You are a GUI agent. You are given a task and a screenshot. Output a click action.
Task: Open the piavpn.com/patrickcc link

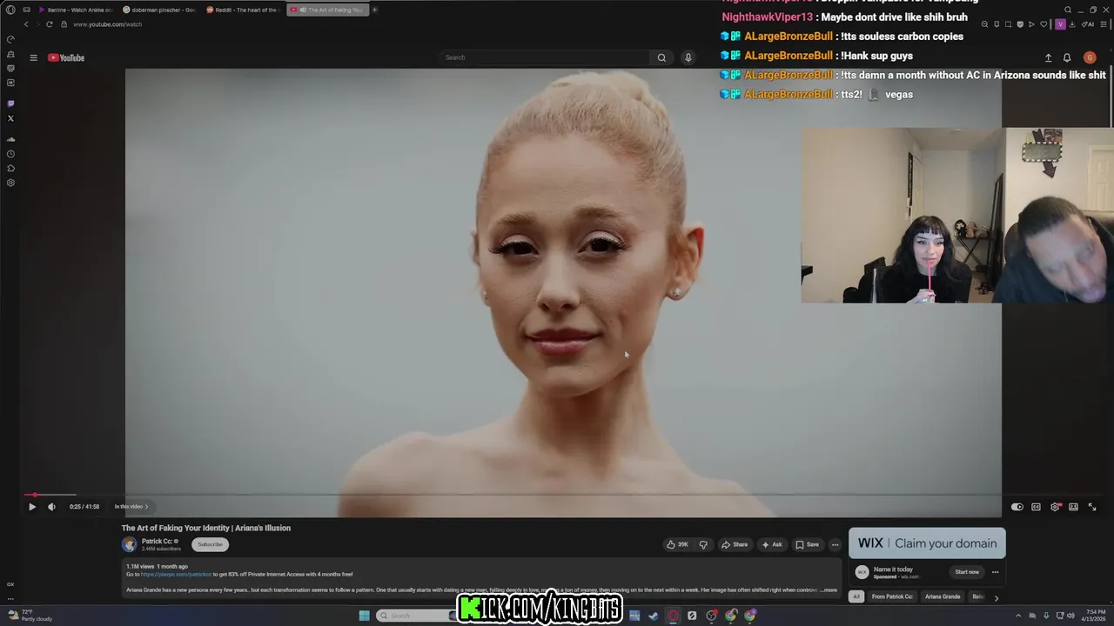[176, 575]
